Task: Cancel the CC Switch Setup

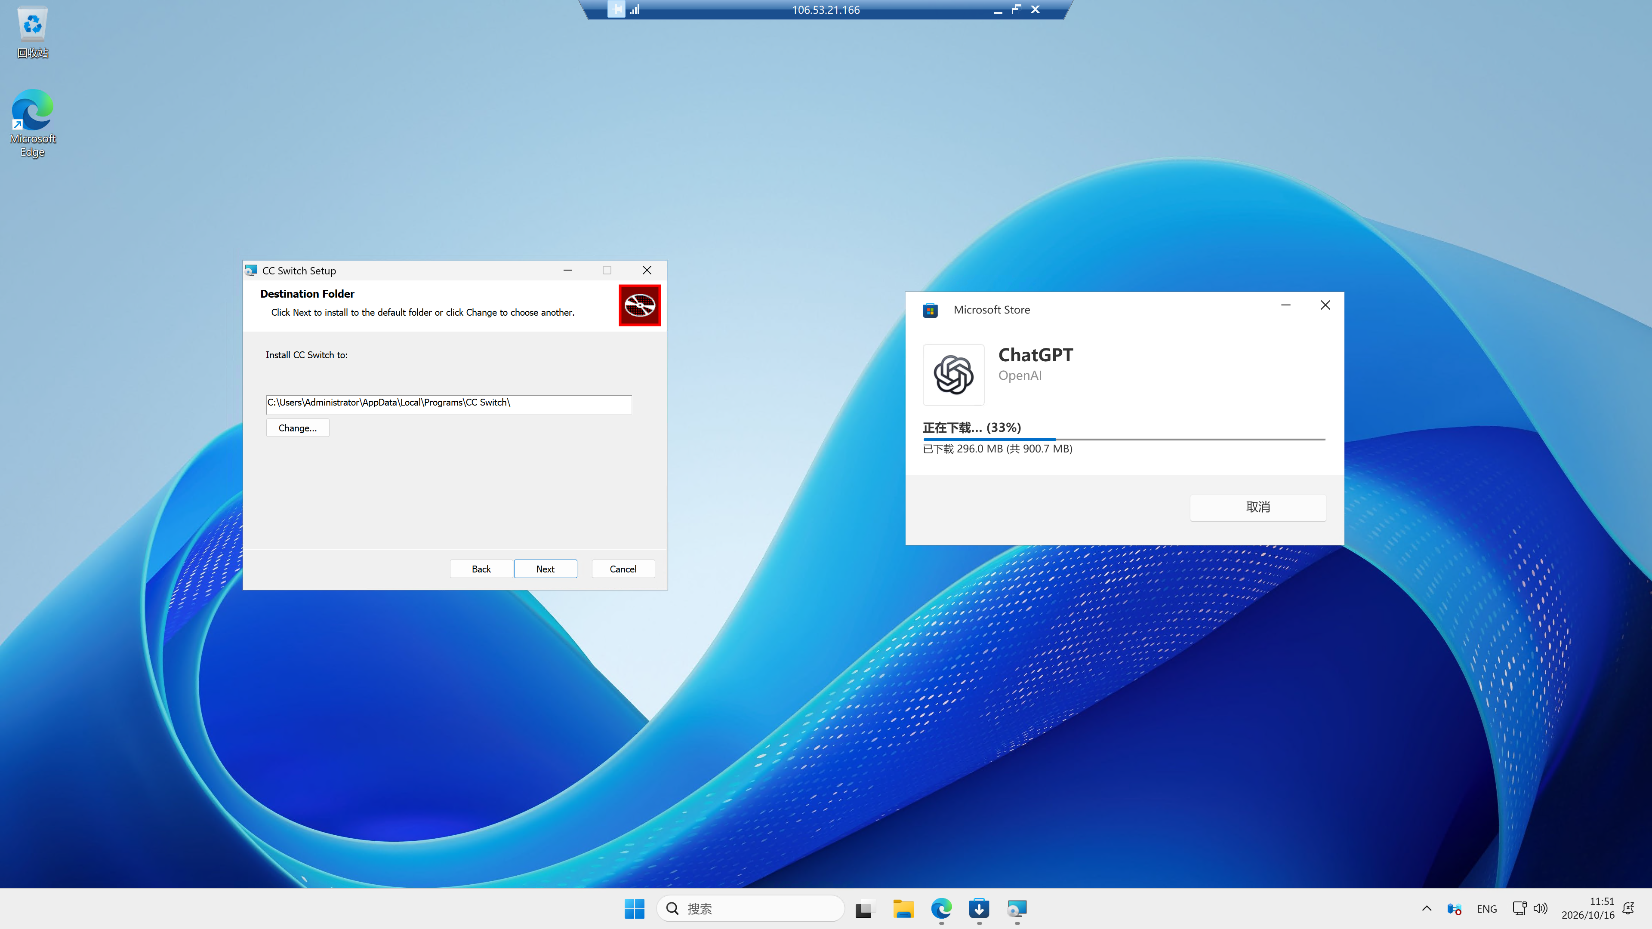Action: pyautogui.click(x=623, y=569)
